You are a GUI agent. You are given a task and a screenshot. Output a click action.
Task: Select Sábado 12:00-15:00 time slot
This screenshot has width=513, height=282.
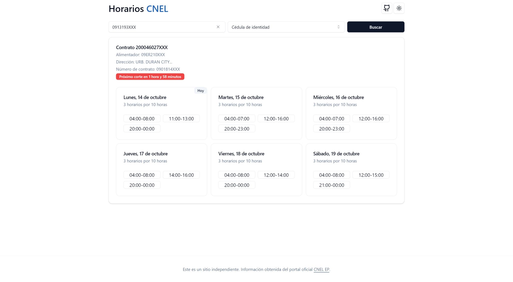click(x=371, y=175)
